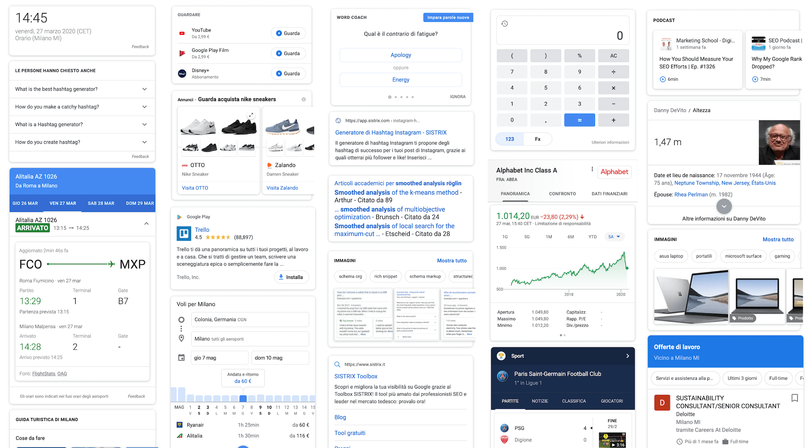This screenshot has height=448, width=809.
Task: Expand more Danny DeVito info chevron
Action: [724, 206]
